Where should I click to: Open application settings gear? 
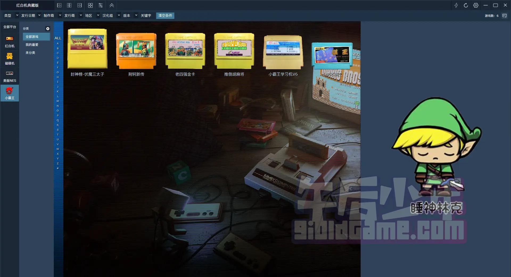point(476,5)
